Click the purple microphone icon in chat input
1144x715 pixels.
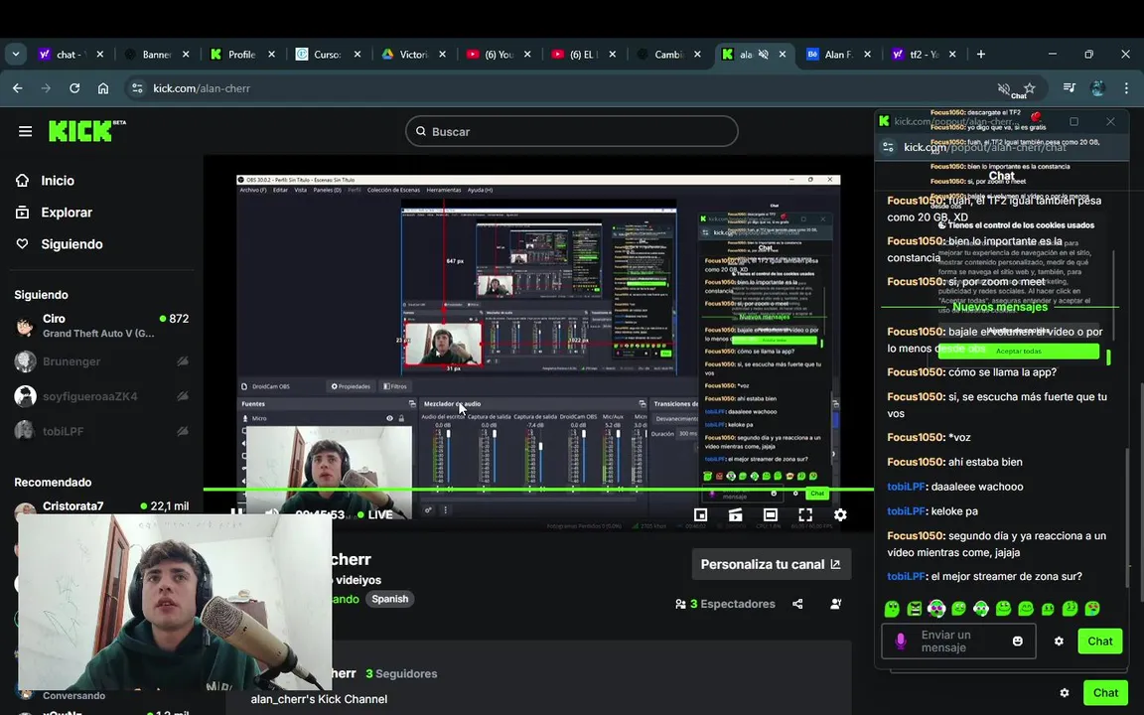(x=901, y=642)
